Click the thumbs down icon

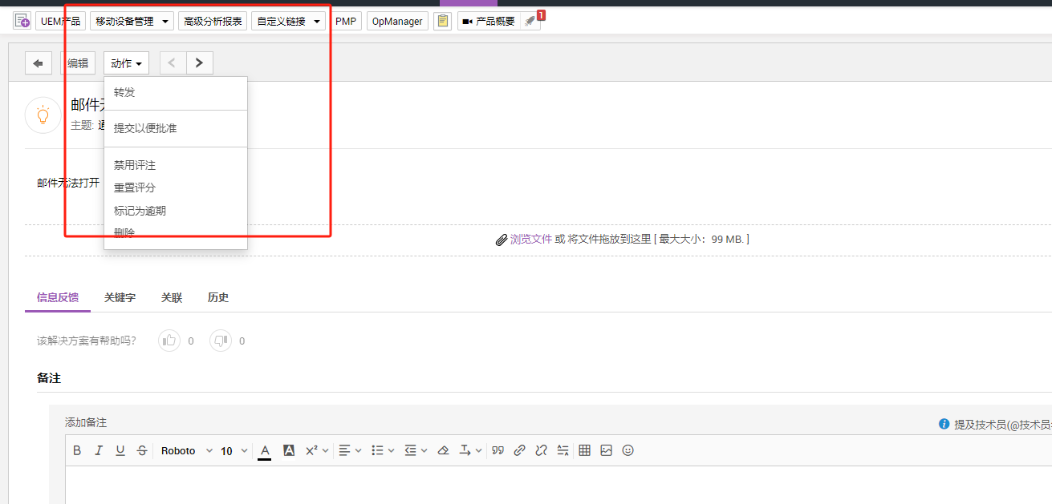221,341
